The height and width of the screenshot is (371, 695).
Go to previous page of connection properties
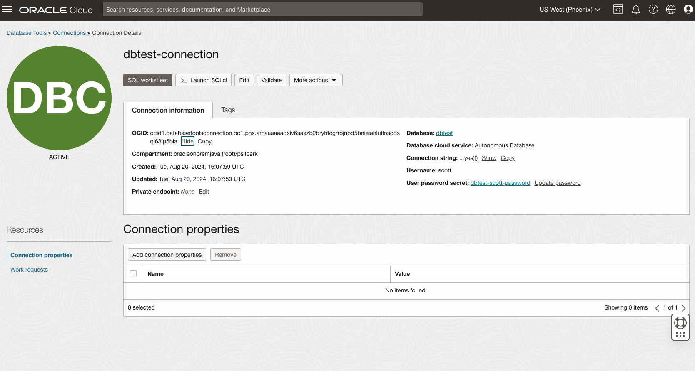pyautogui.click(x=657, y=308)
